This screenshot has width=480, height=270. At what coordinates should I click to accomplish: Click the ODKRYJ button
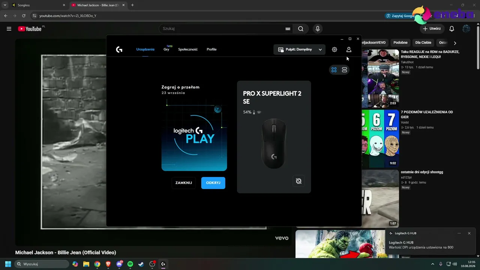coord(213,183)
